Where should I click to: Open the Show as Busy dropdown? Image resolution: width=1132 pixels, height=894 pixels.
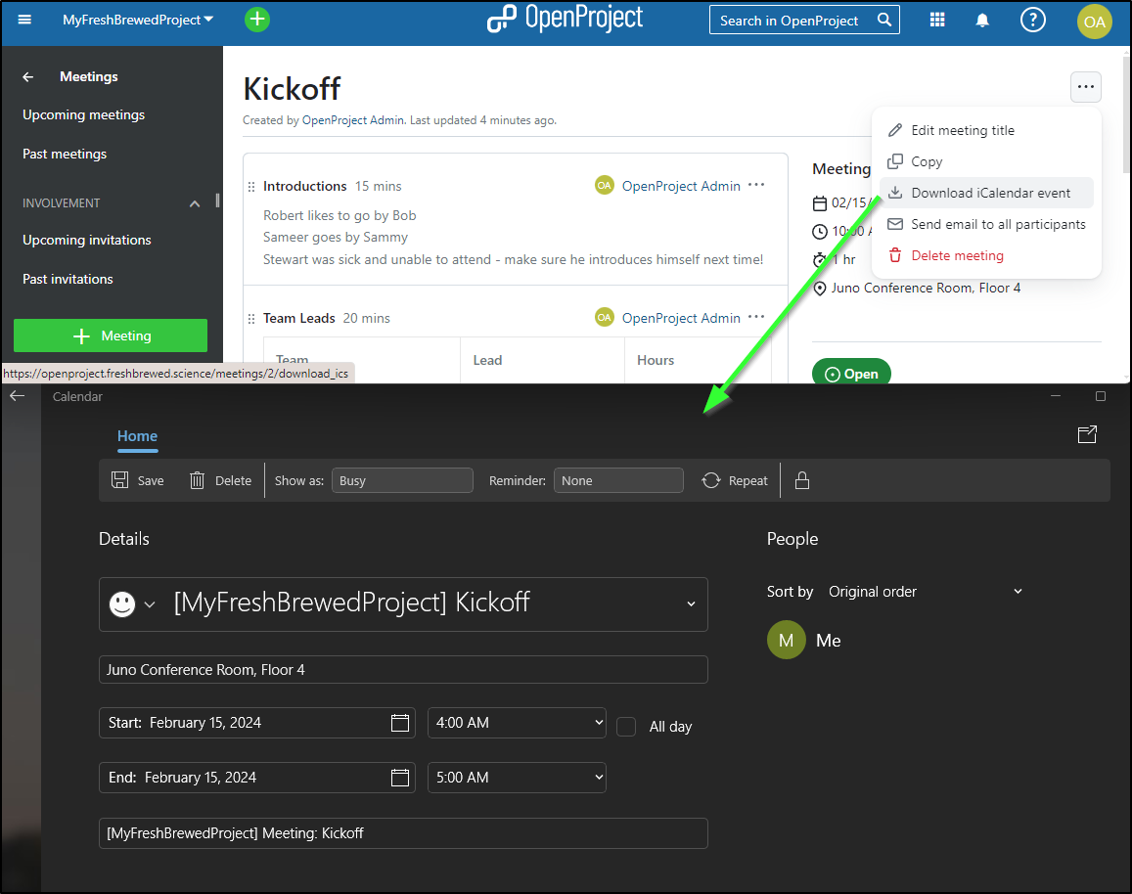(x=402, y=480)
